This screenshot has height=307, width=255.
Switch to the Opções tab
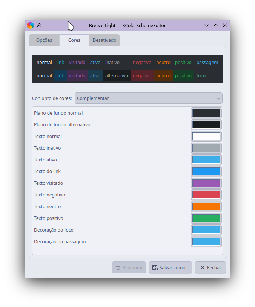pyautogui.click(x=44, y=40)
